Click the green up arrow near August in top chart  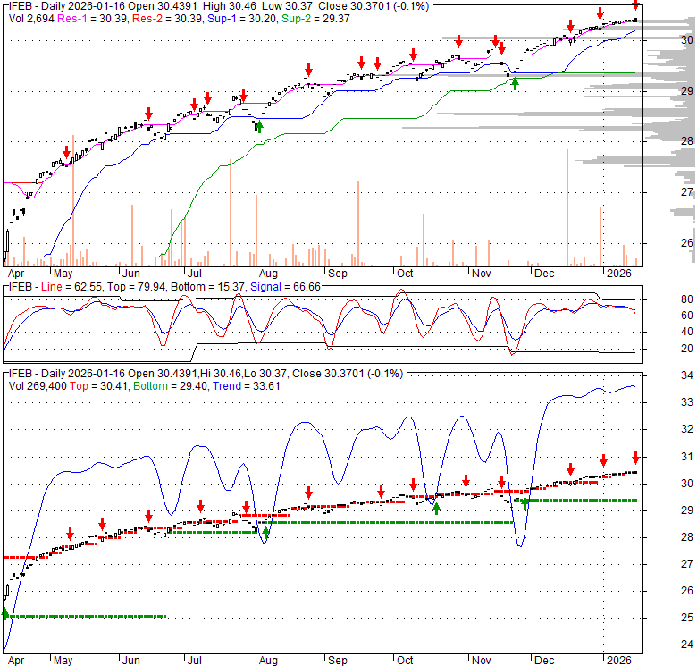point(260,126)
